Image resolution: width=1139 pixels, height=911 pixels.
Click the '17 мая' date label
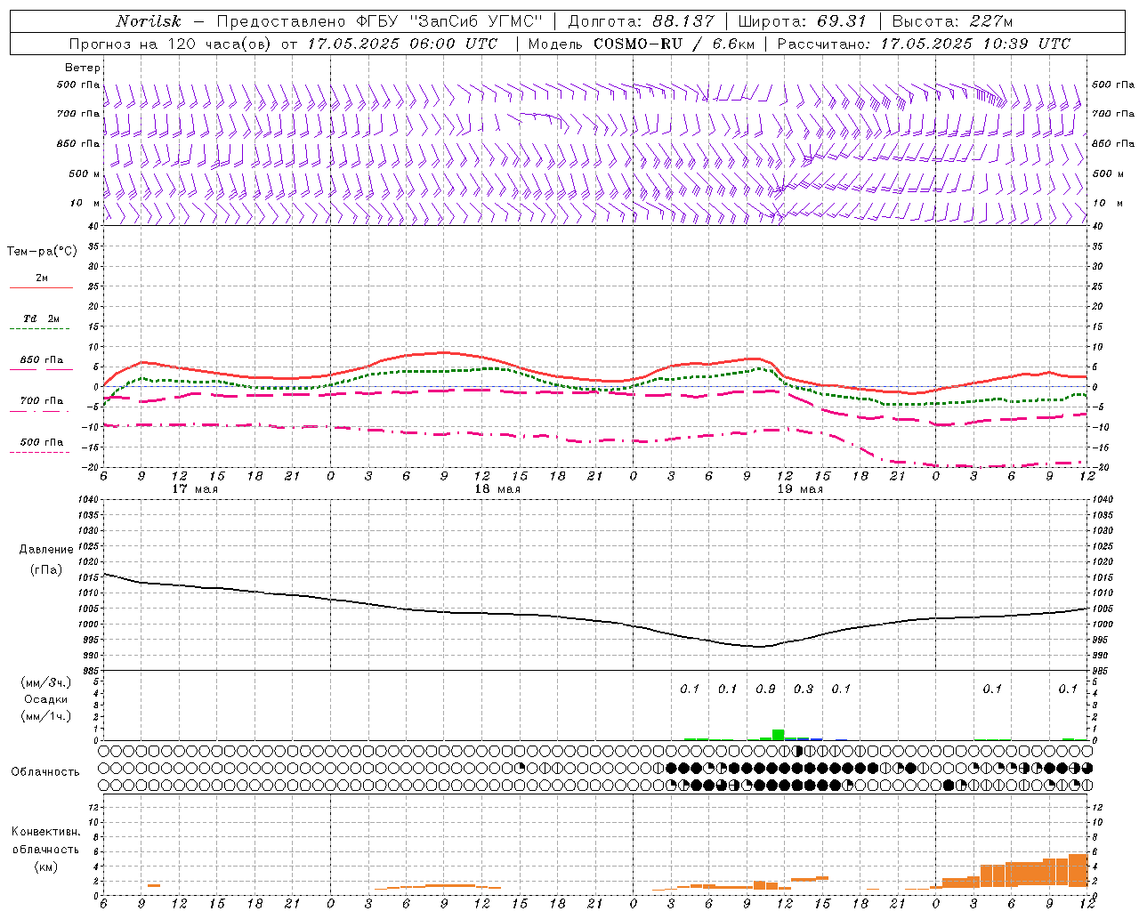tap(194, 489)
